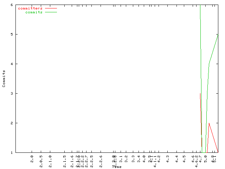Click the y-axis tick label 2

(x=12, y=123)
